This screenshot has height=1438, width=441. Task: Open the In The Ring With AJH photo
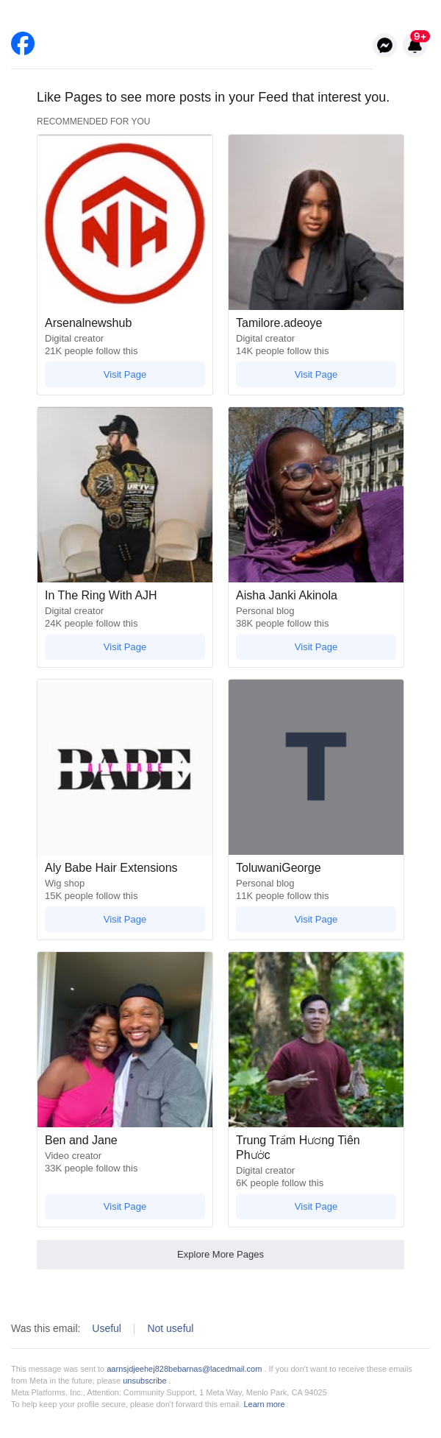125,495
